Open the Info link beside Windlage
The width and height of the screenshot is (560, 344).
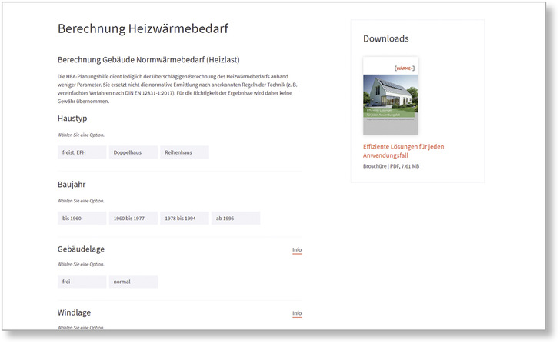click(297, 313)
